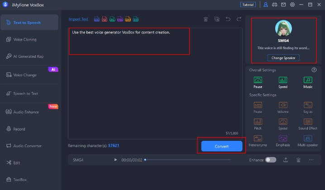This screenshot has width=325, height=190.
Task: Open the Text to Speech tab
Action: (29, 22)
